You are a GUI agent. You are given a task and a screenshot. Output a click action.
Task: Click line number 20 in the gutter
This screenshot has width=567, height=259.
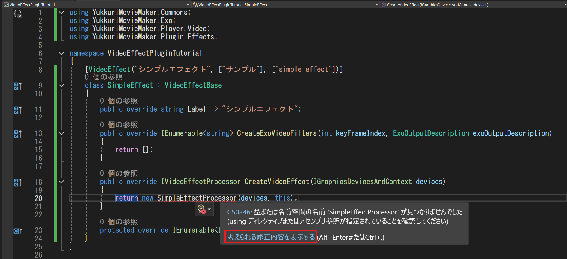tap(38, 198)
